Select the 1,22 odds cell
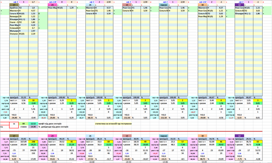272x163 pixels. (33, 16)
